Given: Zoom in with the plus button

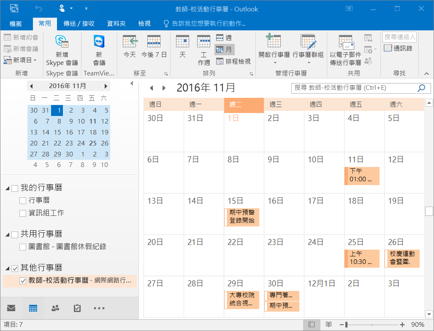Looking at the screenshot, I should 402,325.
